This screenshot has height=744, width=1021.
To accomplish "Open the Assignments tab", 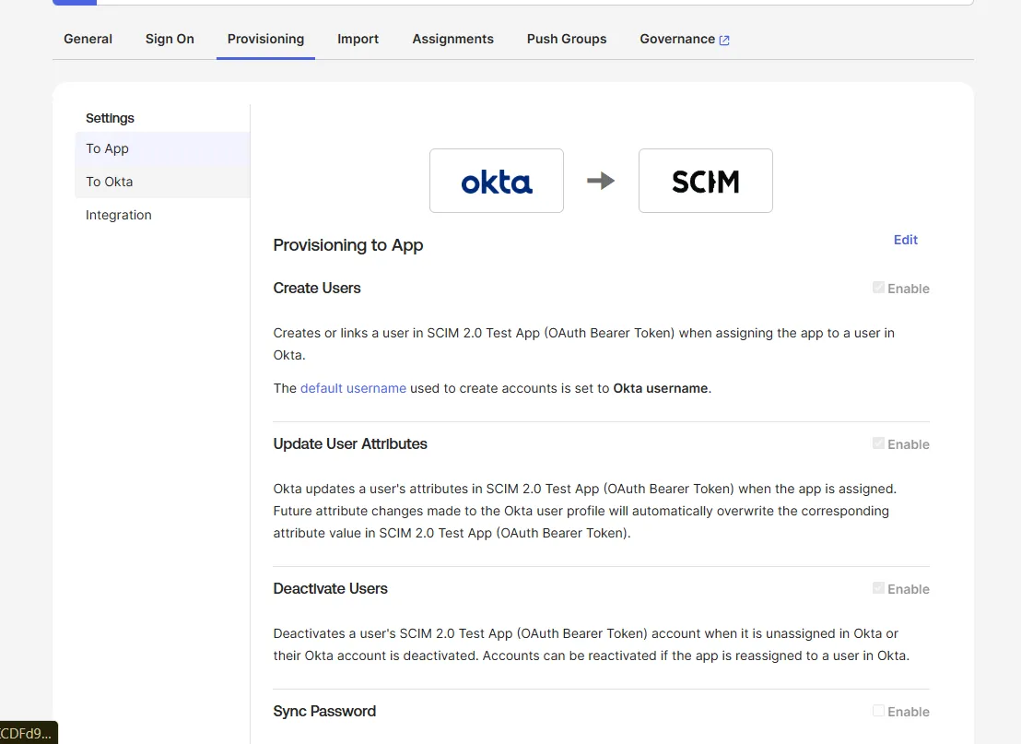I will [452, 39].
